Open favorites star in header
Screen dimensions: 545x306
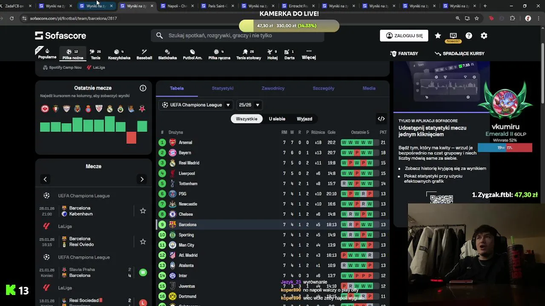[438, 36]
